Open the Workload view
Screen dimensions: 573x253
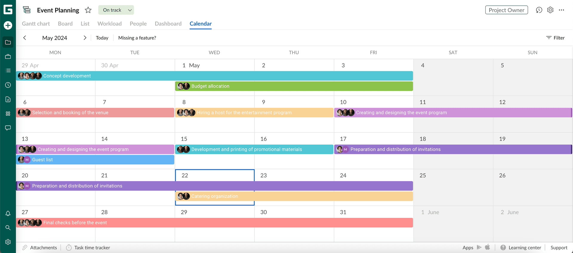[109, 24]
